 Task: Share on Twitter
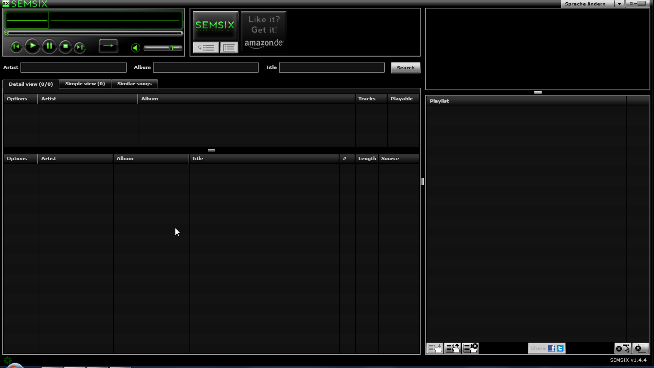[560, 348]
